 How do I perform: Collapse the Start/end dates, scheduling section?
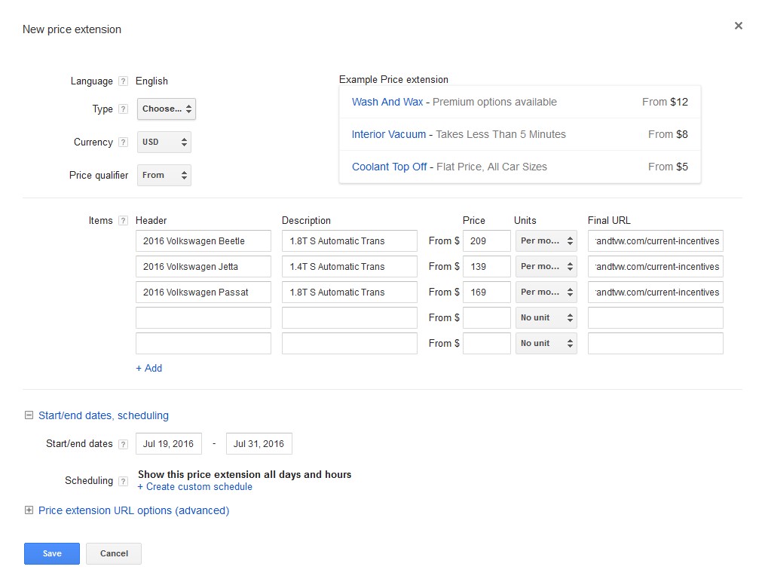pos(29,415)
